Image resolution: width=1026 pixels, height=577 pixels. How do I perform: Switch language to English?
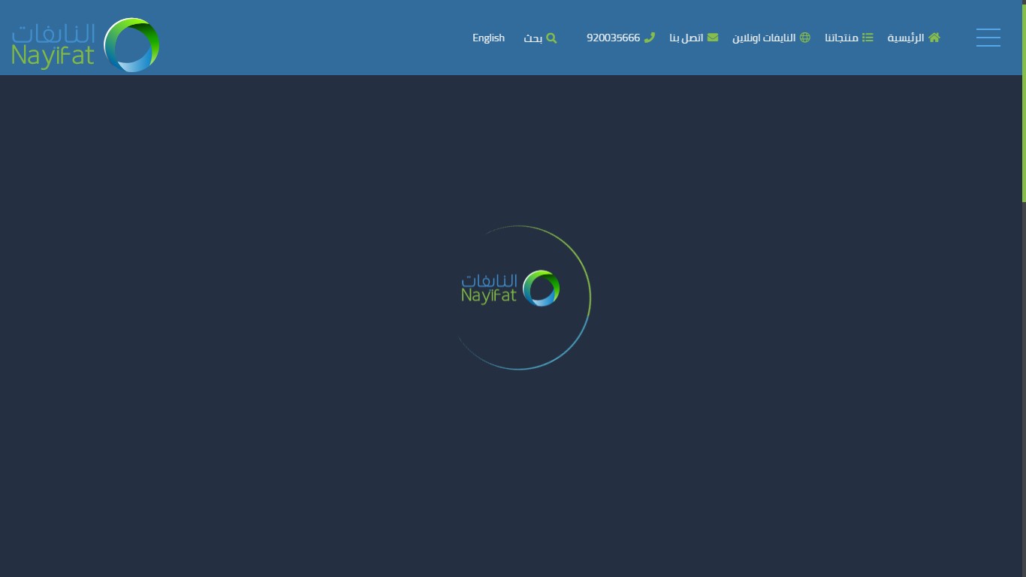(x=488, y=38)
